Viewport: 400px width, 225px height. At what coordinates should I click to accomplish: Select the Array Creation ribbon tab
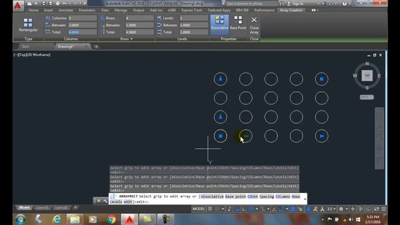click(x=291, y=10)
